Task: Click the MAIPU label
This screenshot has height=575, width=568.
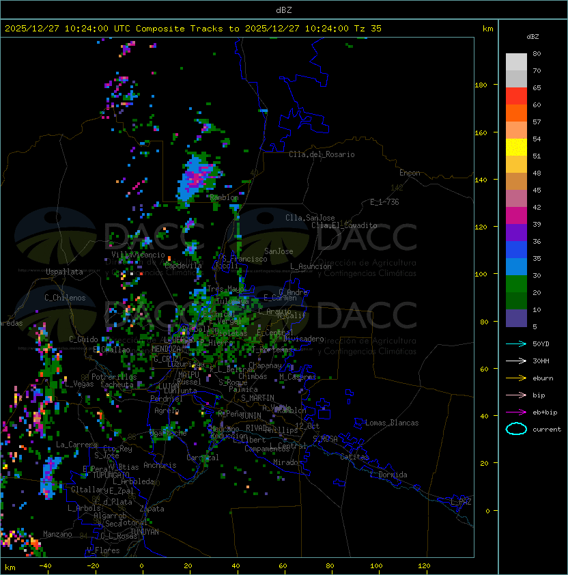Action: [x=188, y=375]
